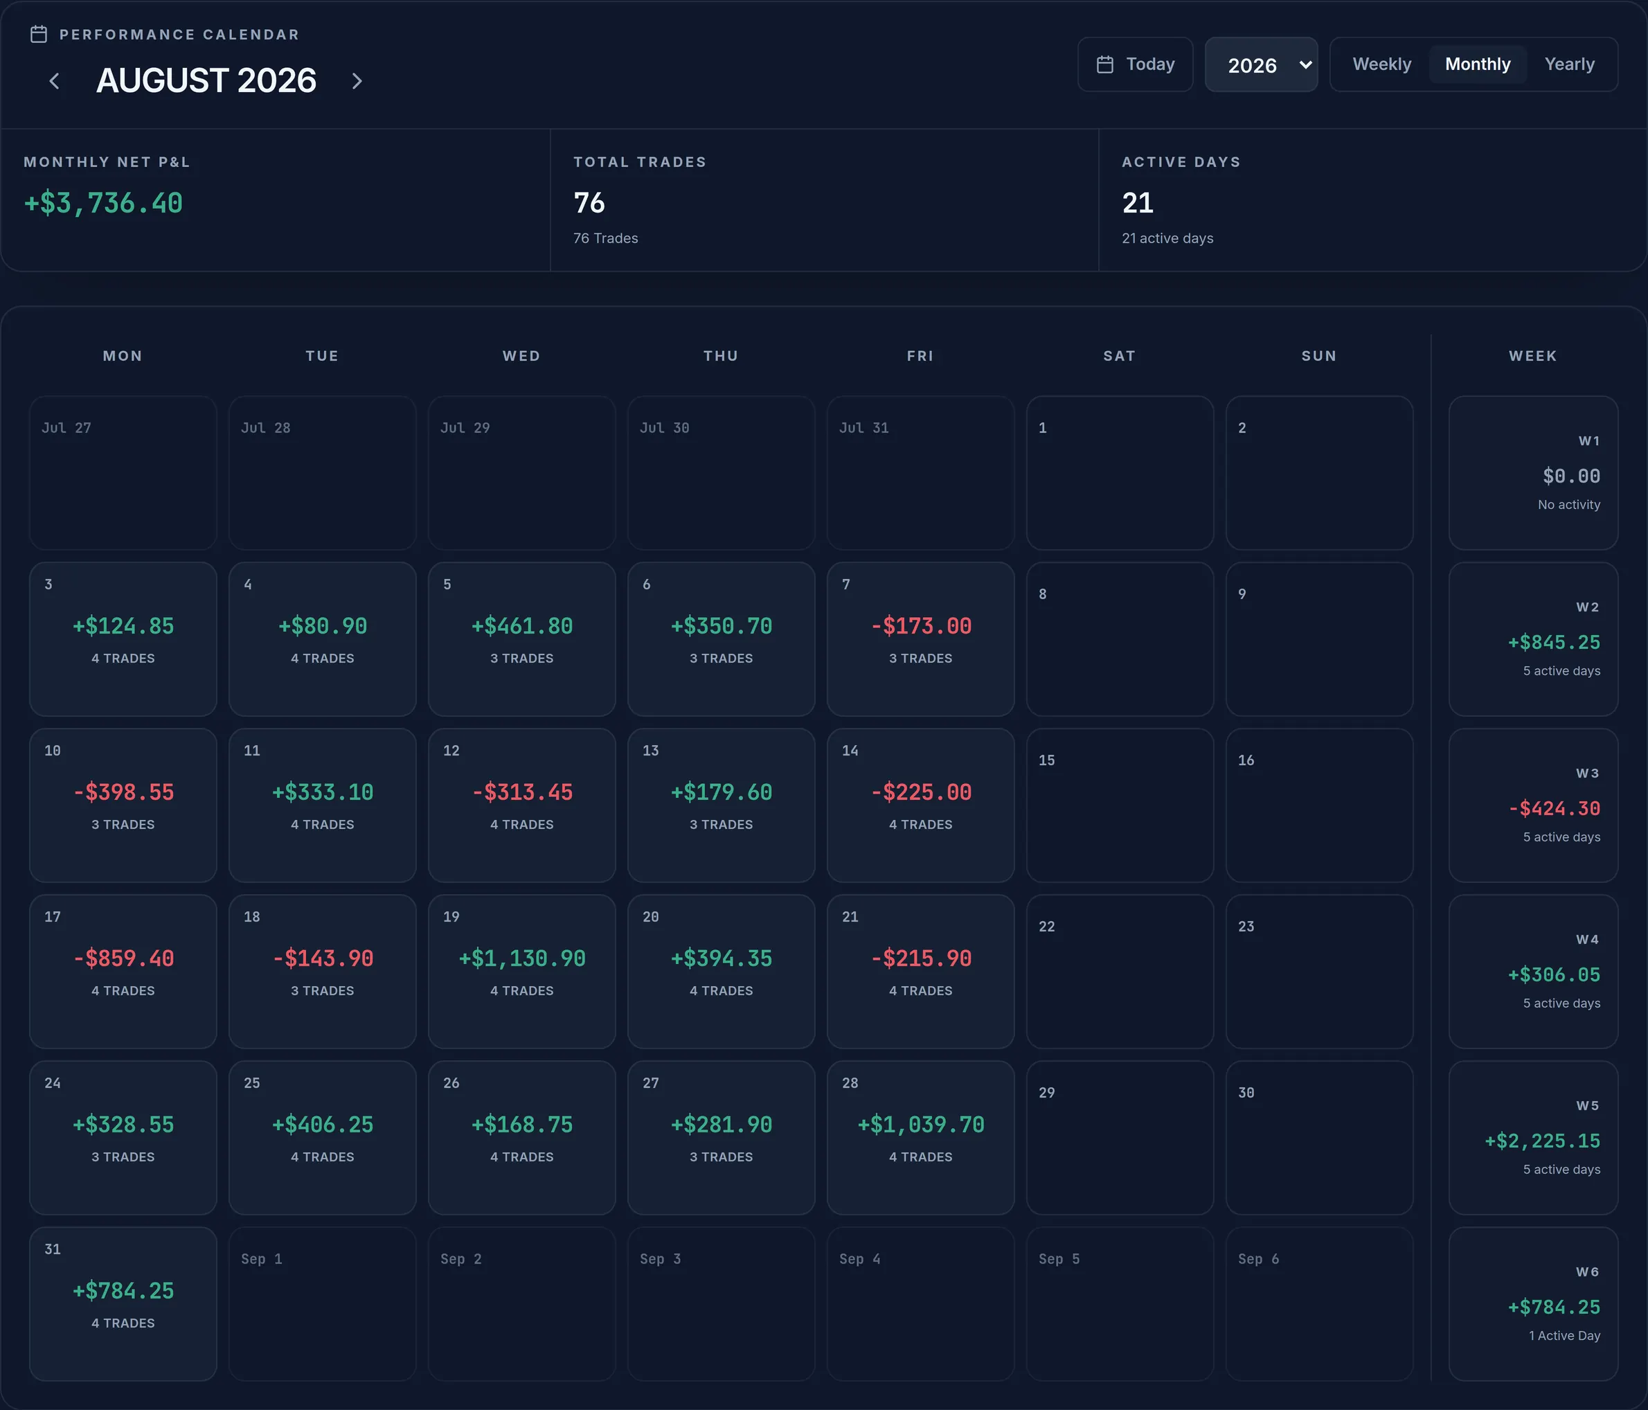The width and height of the screenshot is (1648, 1410).
Task: Click the '21 active days' subtext
Action: coord(1167,239)
